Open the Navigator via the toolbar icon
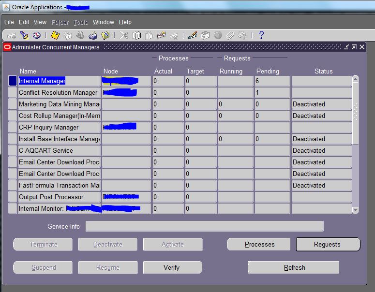This screenshot has width=375, height=292. (x=37, y=35)
